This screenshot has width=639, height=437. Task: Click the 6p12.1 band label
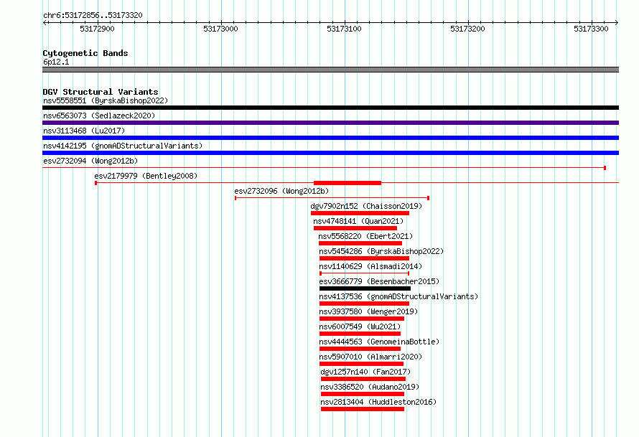click(56, 62)
